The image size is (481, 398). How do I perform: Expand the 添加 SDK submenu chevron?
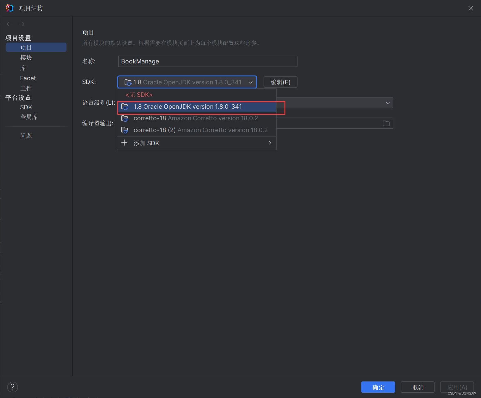(270, 143)
